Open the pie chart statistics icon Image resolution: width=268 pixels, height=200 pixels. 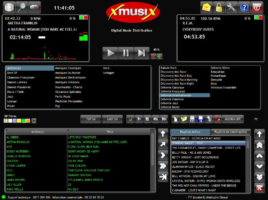point(34,7)
